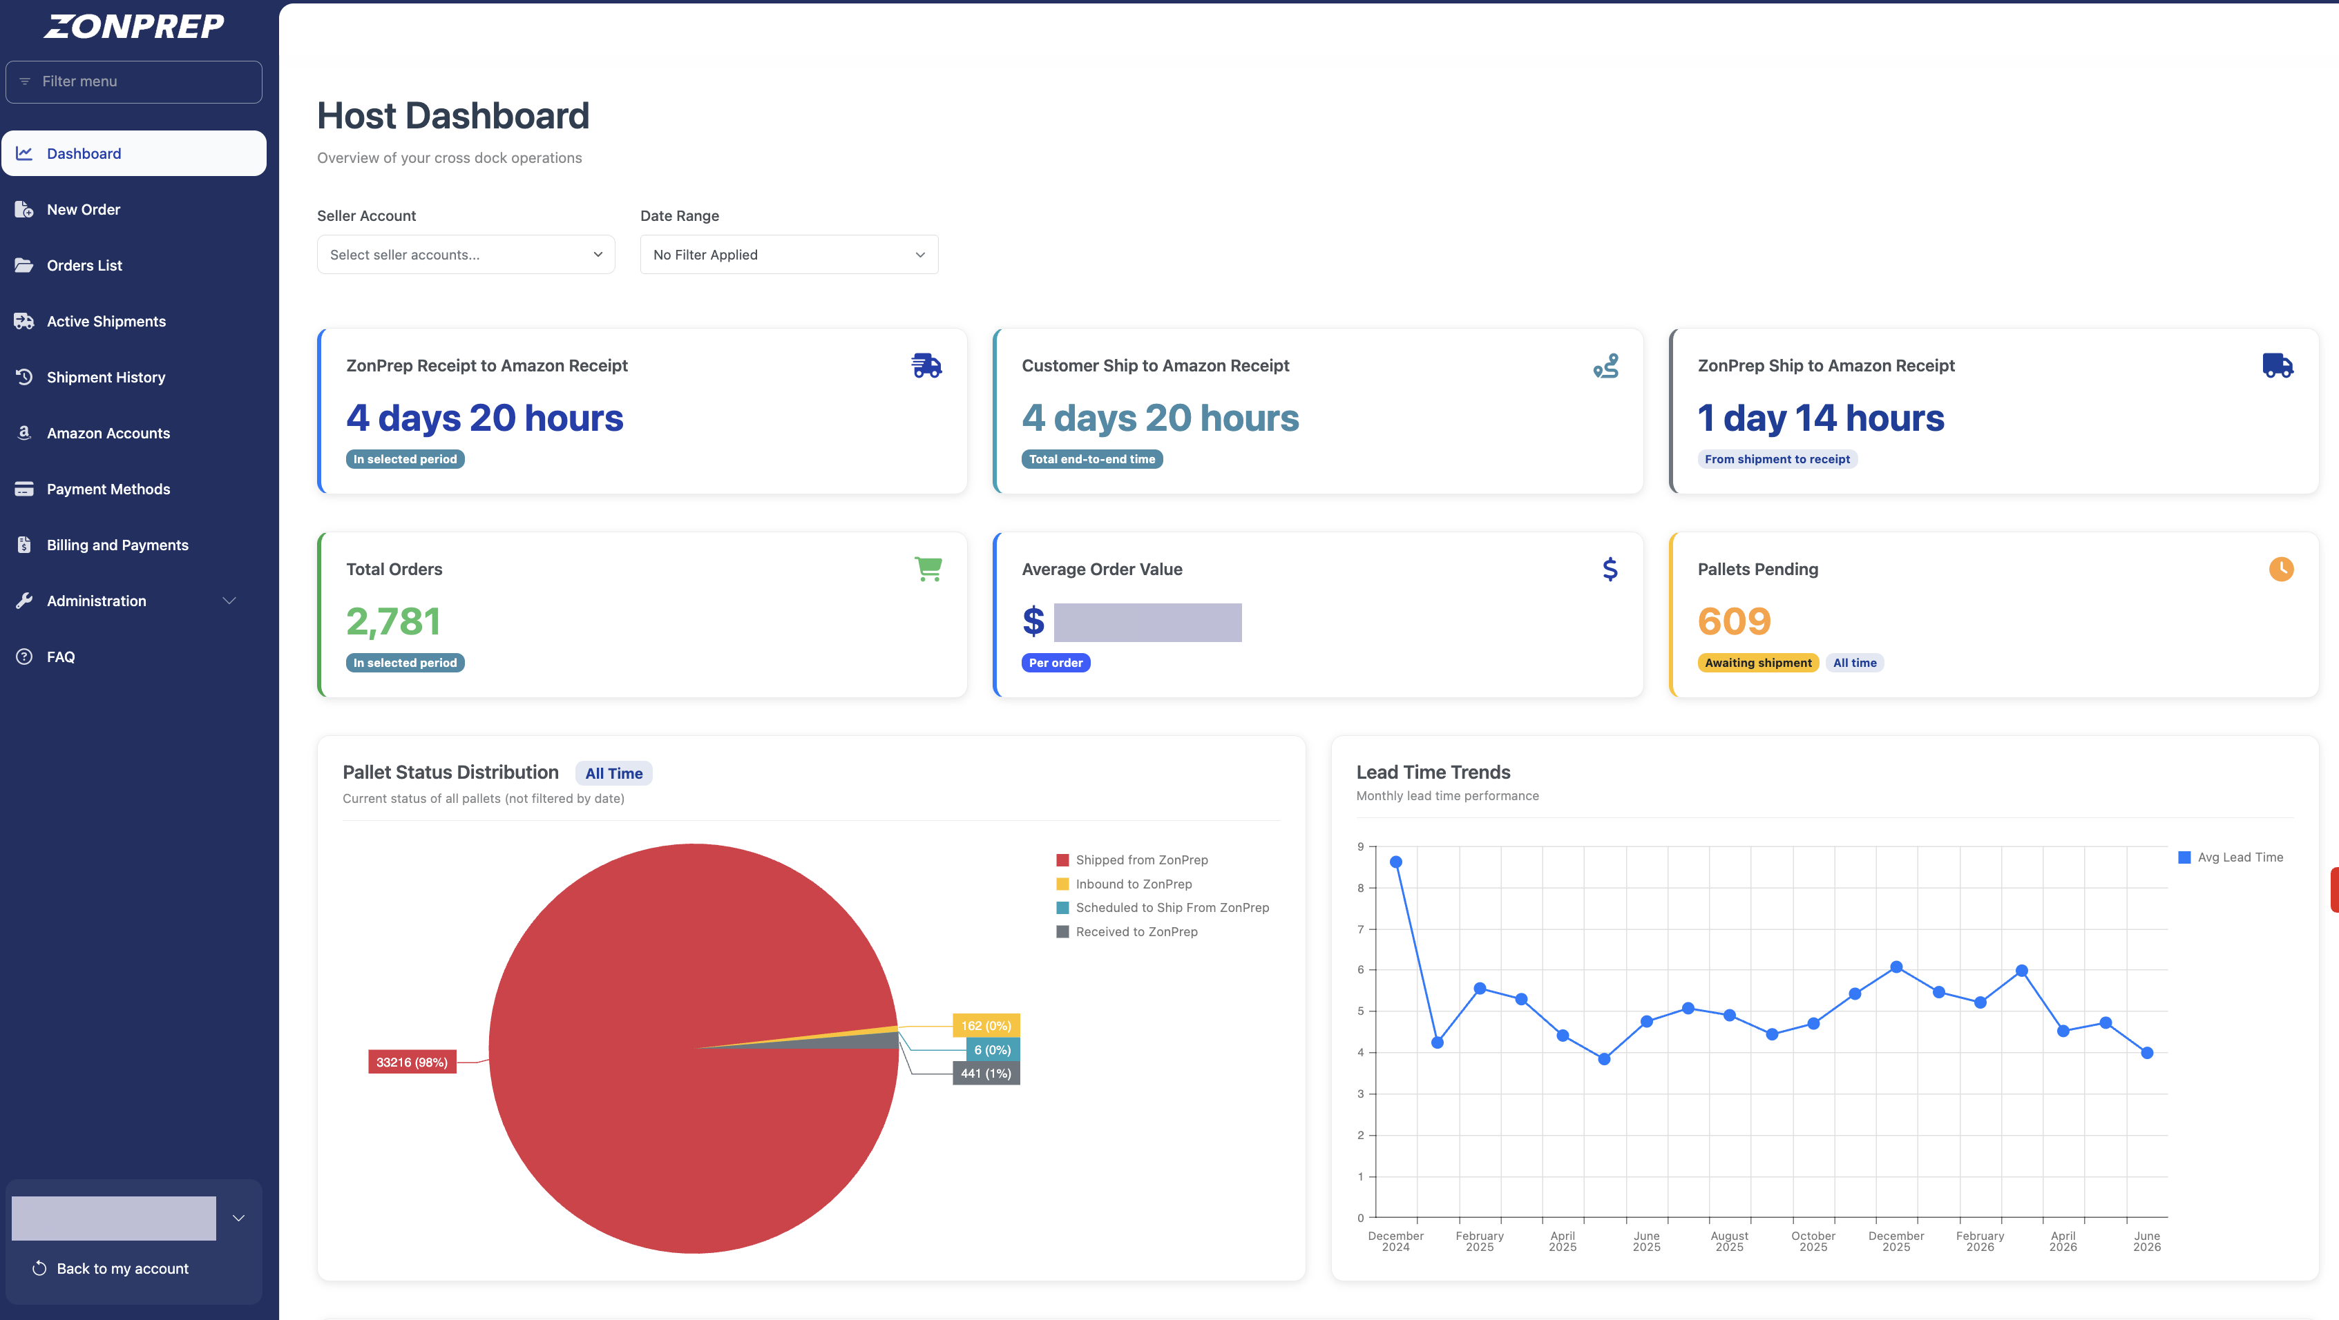Open the Dashboard menu item
Screen dimensions: 2339x1320
tap(133, 153)
